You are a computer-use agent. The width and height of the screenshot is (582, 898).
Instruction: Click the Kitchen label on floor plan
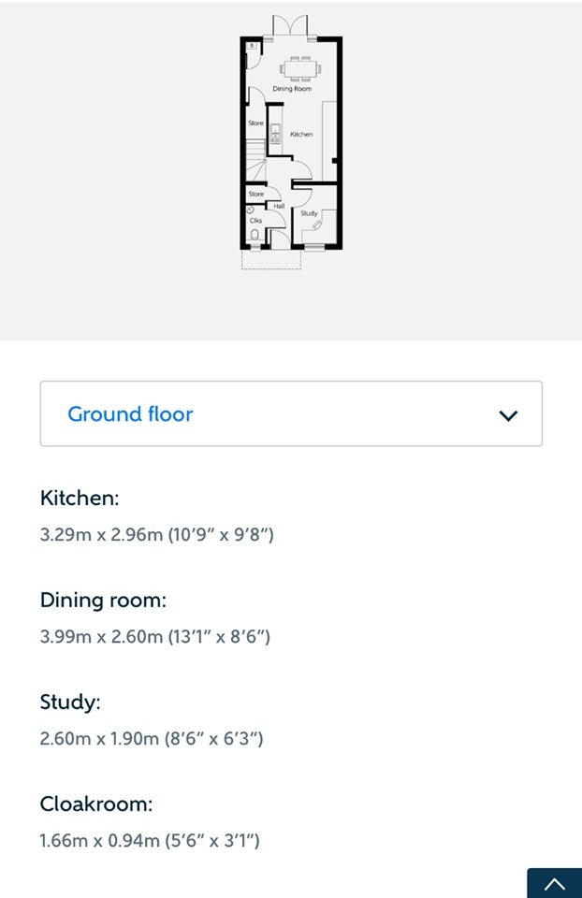tap(301, 134)
